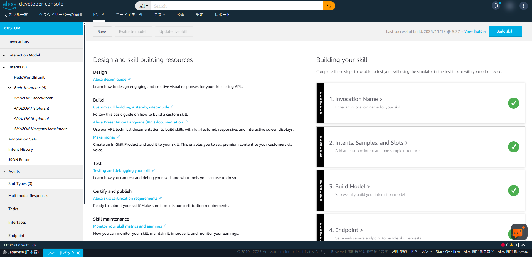Switch to the テスト tab
This screenshot has width=532, height=257.
160,15
